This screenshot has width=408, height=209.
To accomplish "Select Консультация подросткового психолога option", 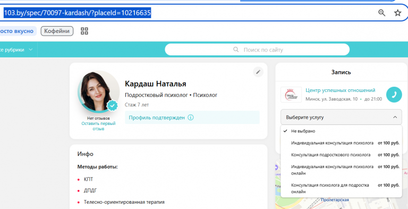I will [341, 155].
